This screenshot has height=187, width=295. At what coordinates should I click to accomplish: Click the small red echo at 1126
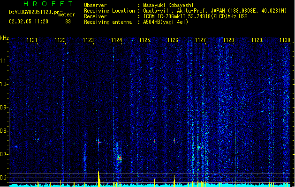click(x=174, y=141)
